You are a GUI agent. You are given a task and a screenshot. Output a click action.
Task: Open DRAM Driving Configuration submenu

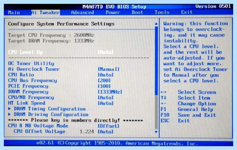point(51,115)
